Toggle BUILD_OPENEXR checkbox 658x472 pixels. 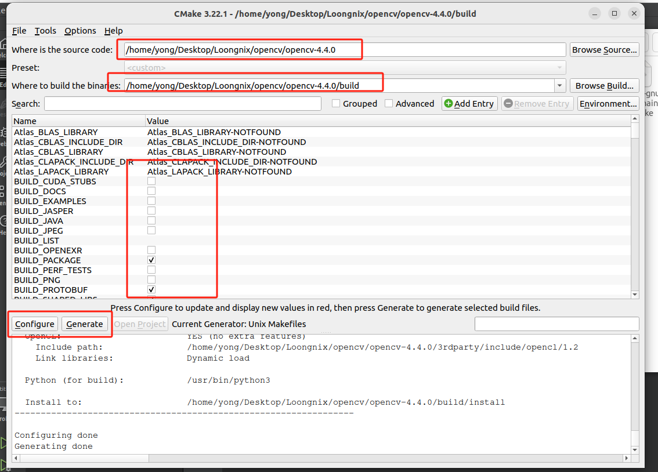pos(151,250)
